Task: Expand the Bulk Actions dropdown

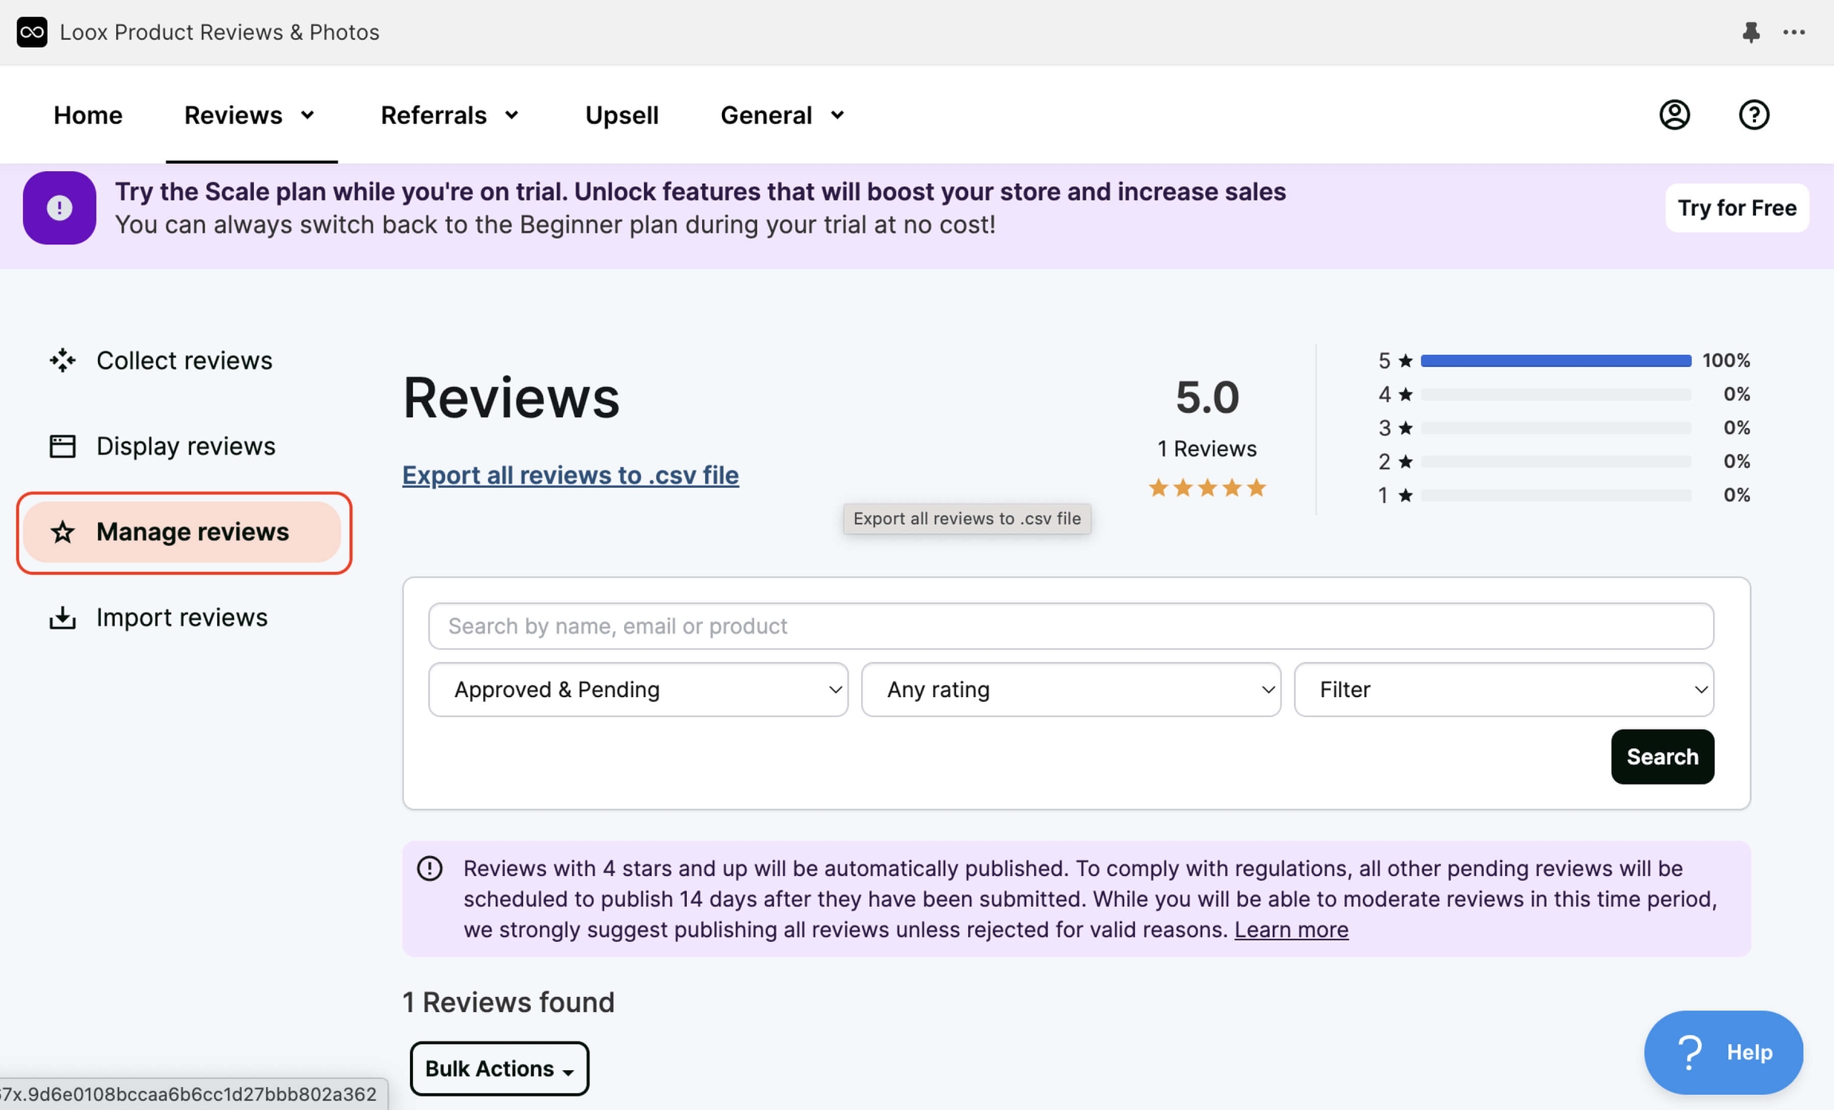Action: pyautogui.click(x=499, y=1069)
